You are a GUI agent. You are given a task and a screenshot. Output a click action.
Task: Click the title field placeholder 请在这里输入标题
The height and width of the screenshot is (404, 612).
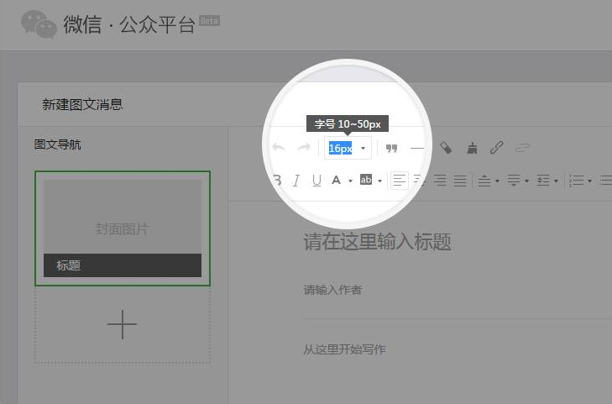click(377, 243)
